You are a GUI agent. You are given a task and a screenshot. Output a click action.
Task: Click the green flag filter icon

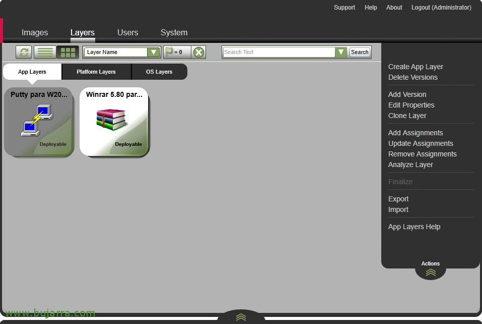click(x=169, y=51)
